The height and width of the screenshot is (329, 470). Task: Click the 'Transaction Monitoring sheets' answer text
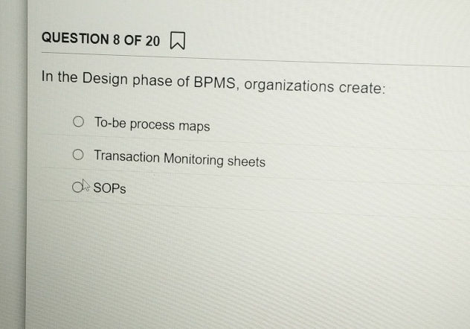tap(179, 159)
